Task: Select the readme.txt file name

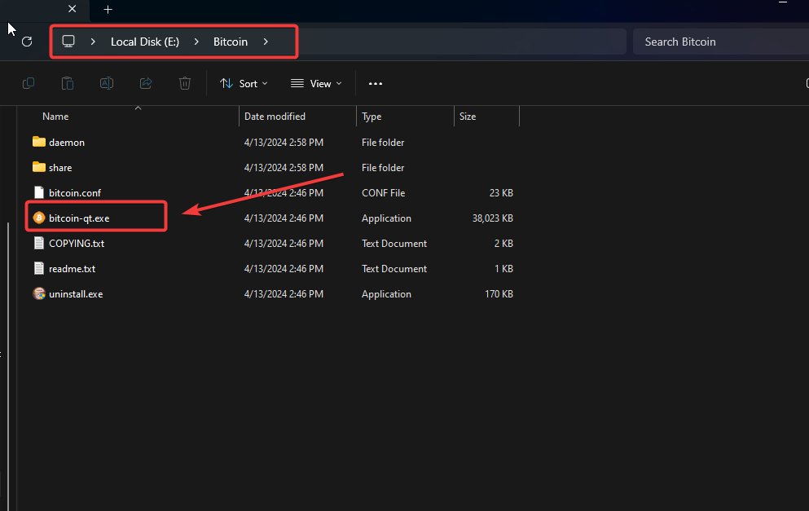Action: [x=73, y=269]
